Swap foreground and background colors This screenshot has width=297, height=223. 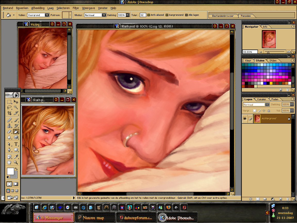pyautogui.click(x=16, y=169)
